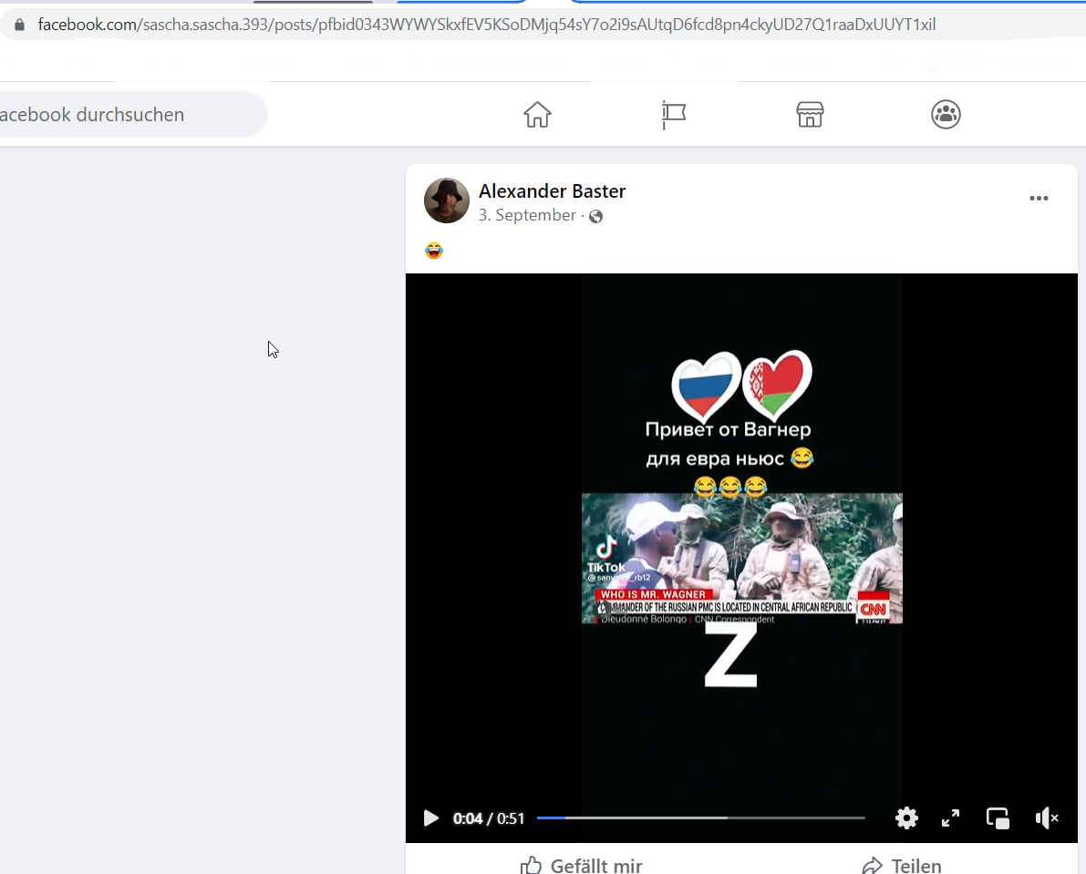This screenshot has width=1086, height=874.
Task: Open the video settings gear
Action: click(906, 817)
